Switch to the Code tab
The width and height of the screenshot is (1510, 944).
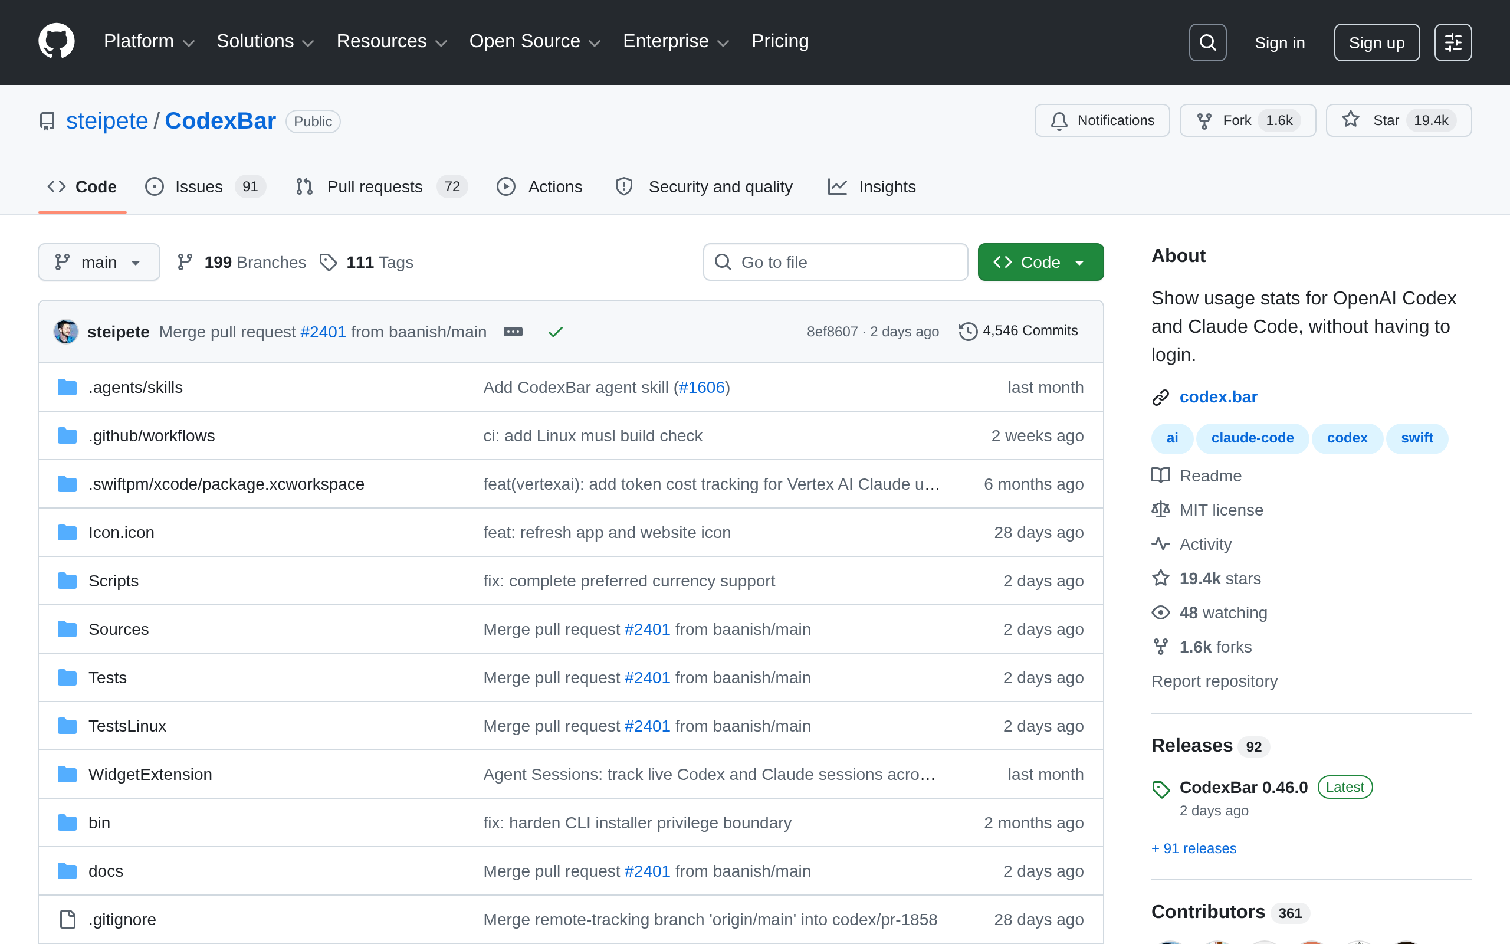[x=83, y=186]
